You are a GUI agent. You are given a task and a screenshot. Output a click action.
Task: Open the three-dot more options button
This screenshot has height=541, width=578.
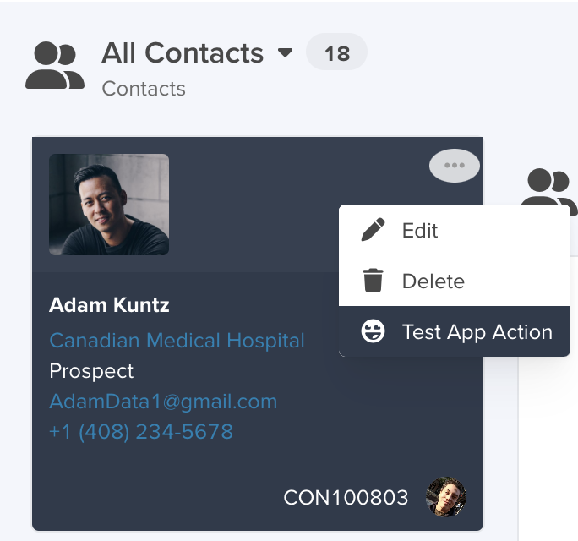pos(454,165)
